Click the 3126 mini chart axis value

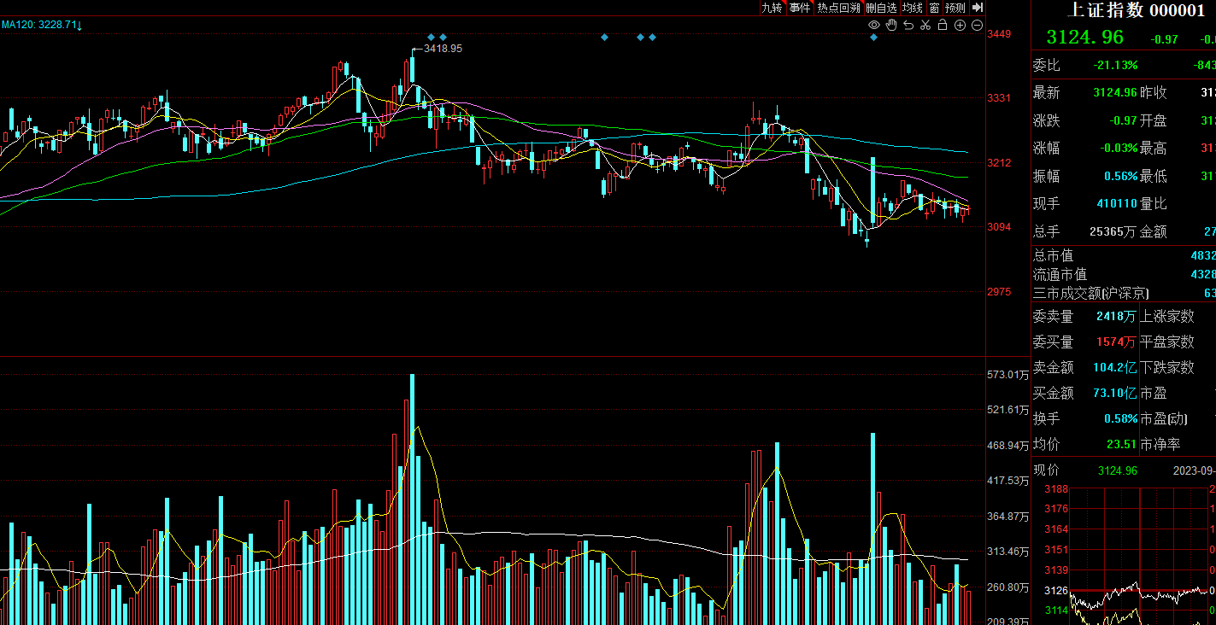coord(1056,591)
